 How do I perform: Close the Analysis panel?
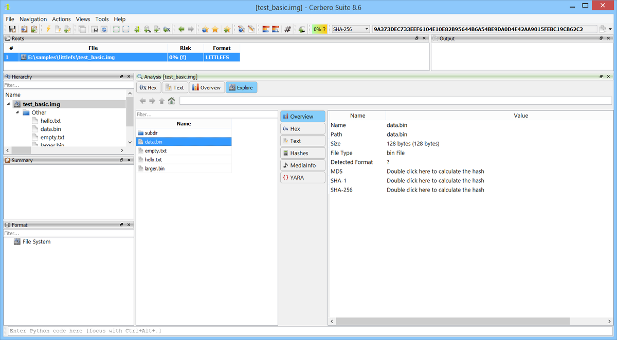click(x=609, y=77)
